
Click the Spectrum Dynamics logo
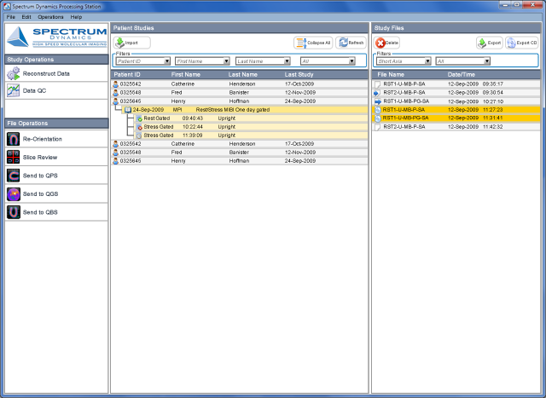pyautogui.click(x=57, y=37)
